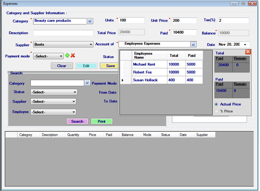Maximize the Expenses window

tap(243, 3)
